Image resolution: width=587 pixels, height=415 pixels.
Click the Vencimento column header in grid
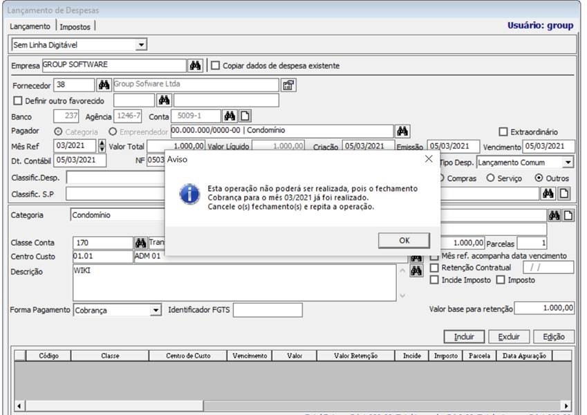[250, 356]
